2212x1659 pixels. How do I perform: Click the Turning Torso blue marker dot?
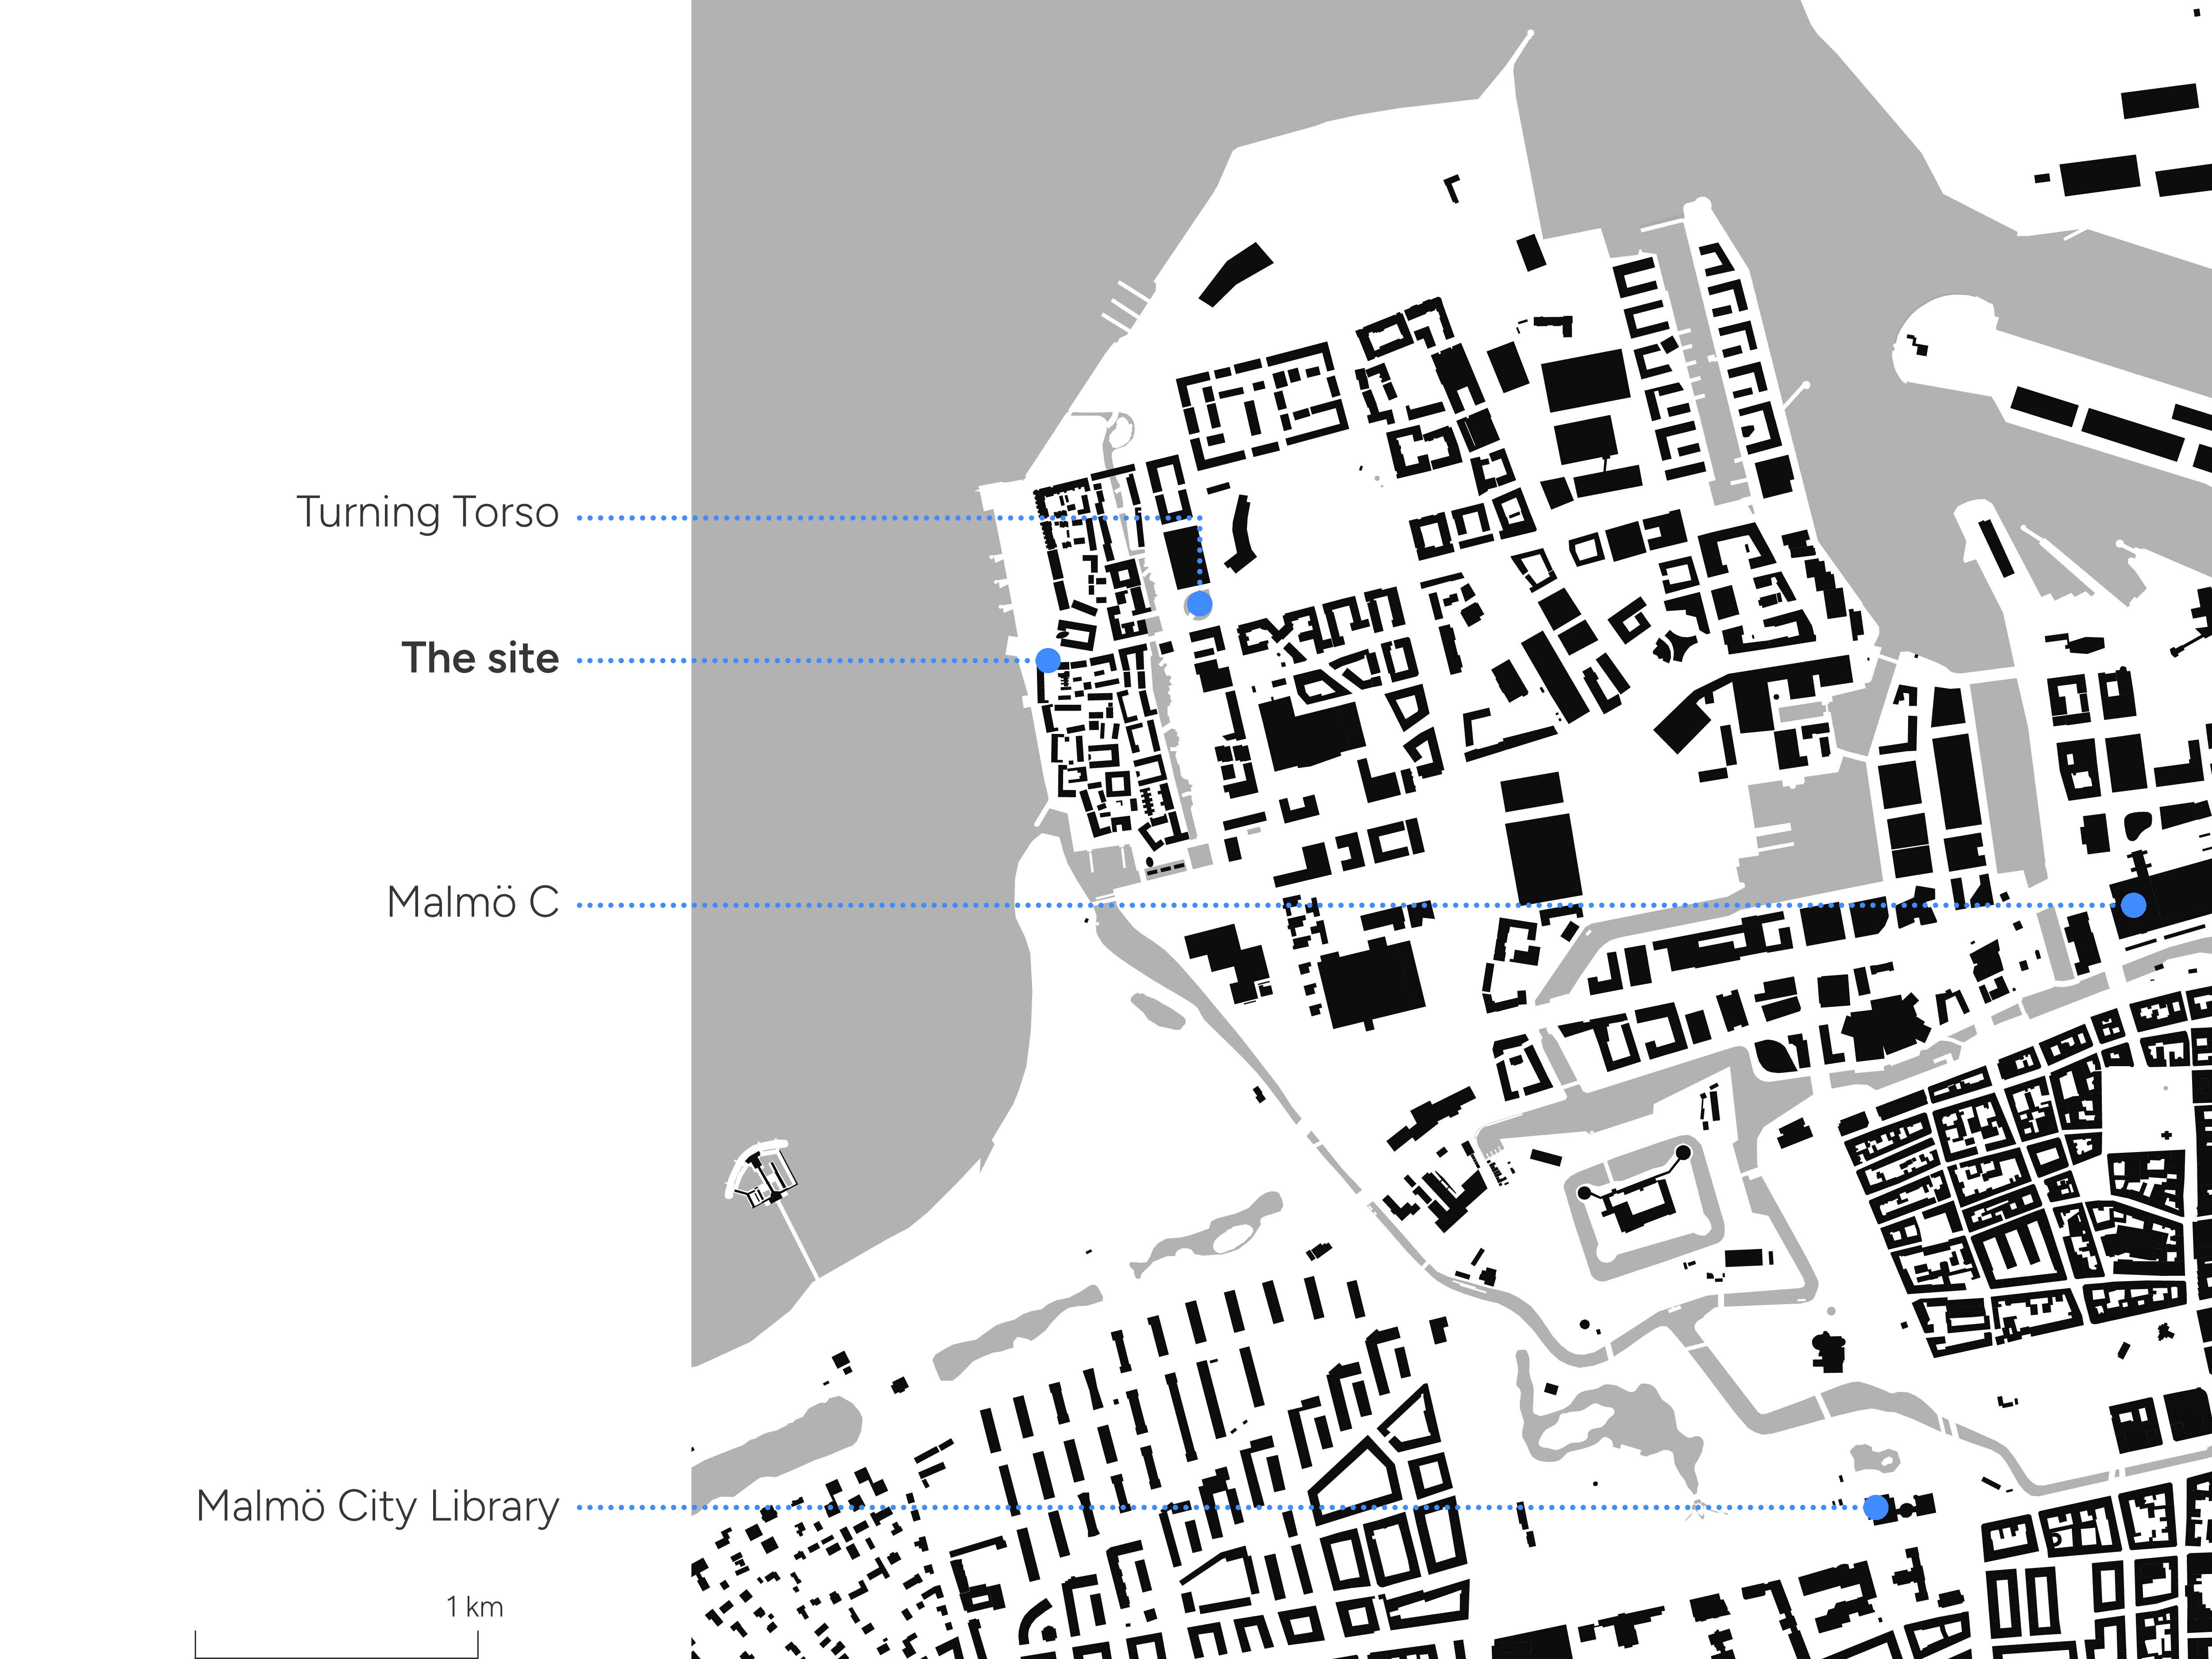[x=1199, y=604]
